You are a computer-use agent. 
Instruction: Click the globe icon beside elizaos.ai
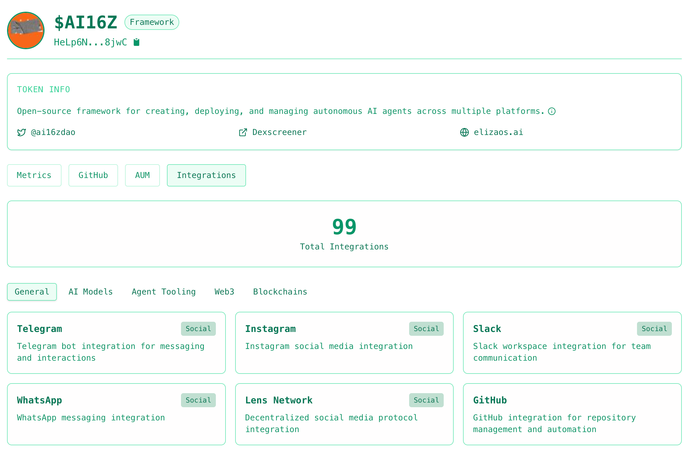[464, 133]
